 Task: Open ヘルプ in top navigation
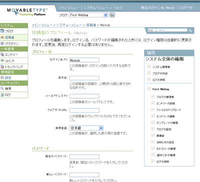coord(117,8)
